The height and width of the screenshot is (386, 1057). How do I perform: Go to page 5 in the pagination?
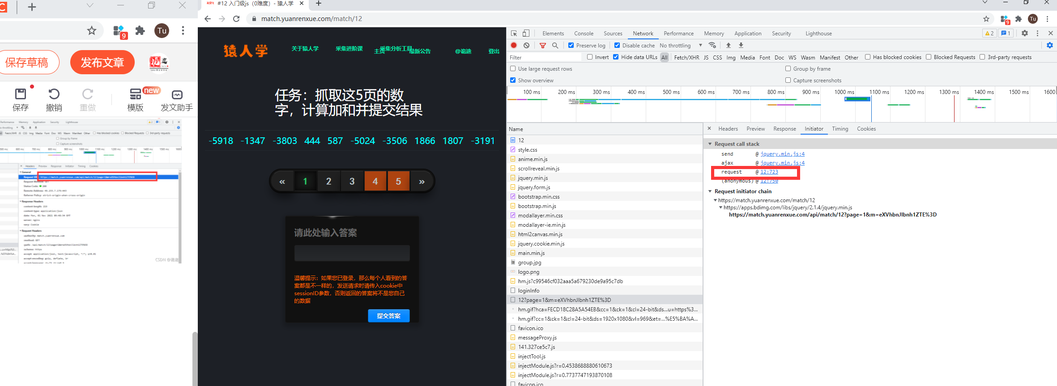pyautogui.click(x=398, y=181)
